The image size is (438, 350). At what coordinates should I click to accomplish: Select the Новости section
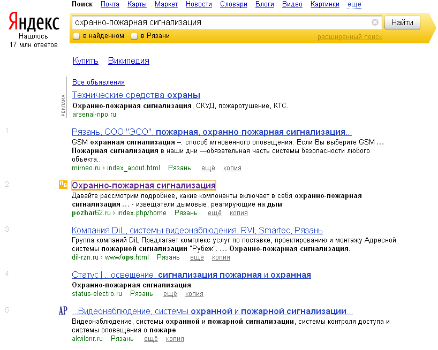coord(199,4)
